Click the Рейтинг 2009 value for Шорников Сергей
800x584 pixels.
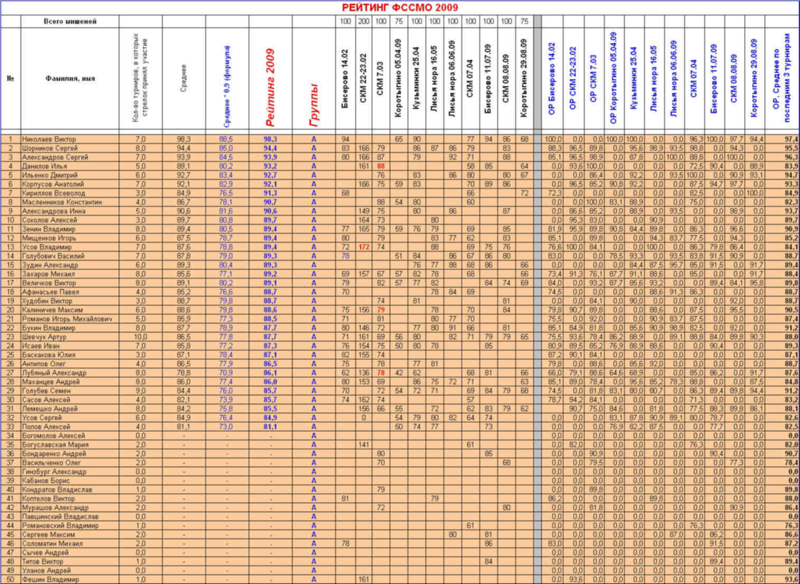(270, 148)
